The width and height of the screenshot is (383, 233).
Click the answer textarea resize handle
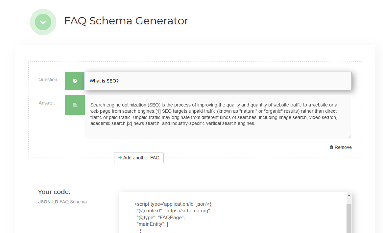349,136
